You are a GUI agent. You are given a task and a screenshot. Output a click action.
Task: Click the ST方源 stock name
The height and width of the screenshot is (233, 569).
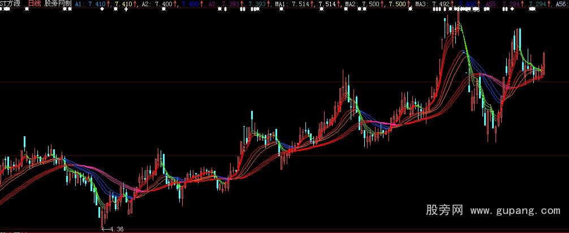pyautogui.click(x=11, y=4)
